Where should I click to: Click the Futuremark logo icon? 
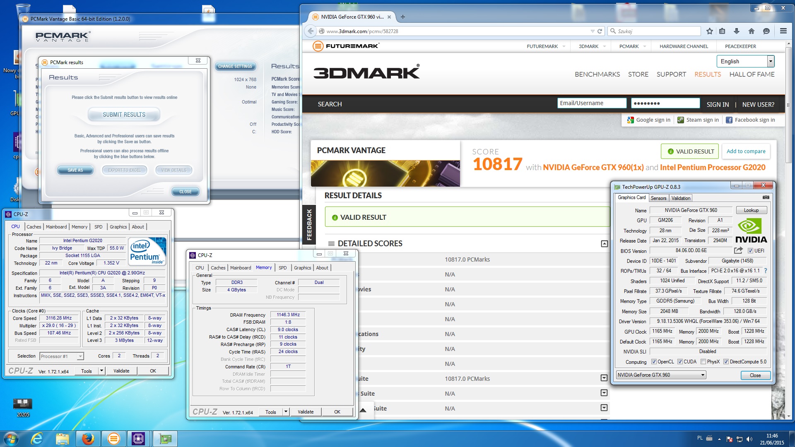click(x=318, y=46)
